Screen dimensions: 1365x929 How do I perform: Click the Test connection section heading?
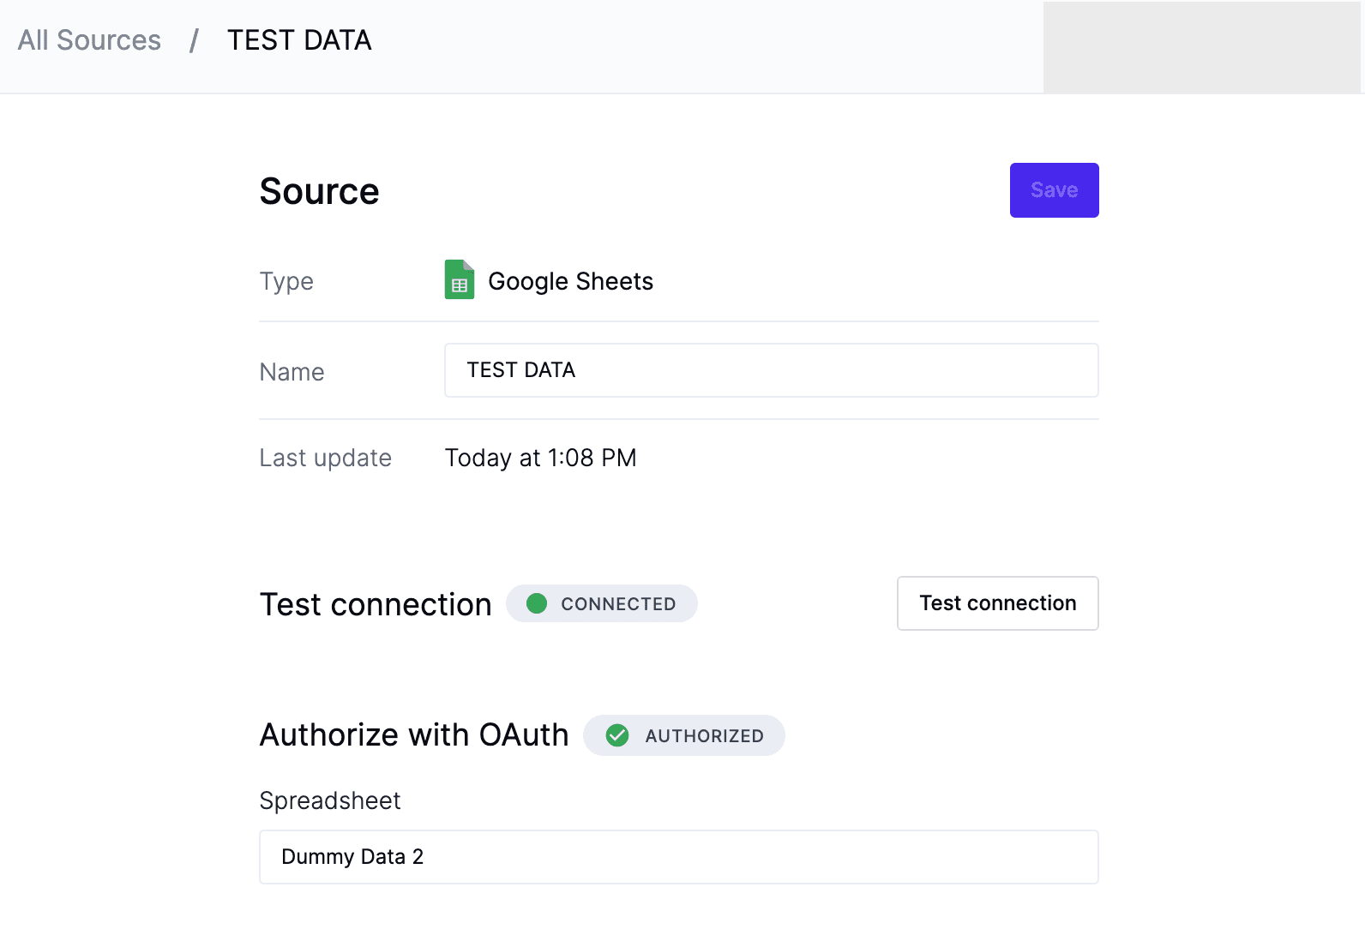tap(376, 604)
